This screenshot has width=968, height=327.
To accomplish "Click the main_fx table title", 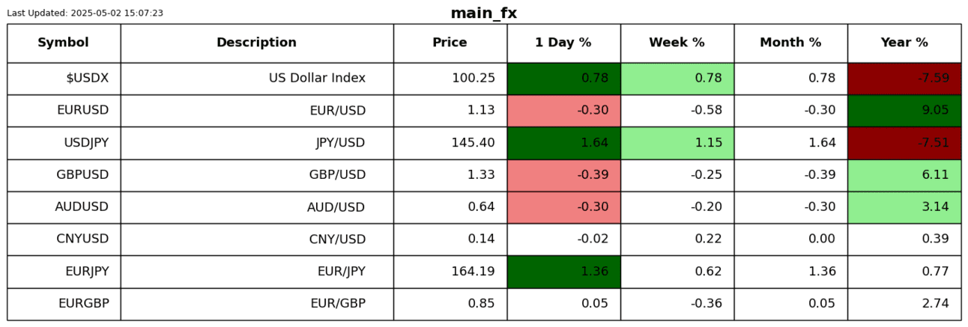I will coord(483,13).
